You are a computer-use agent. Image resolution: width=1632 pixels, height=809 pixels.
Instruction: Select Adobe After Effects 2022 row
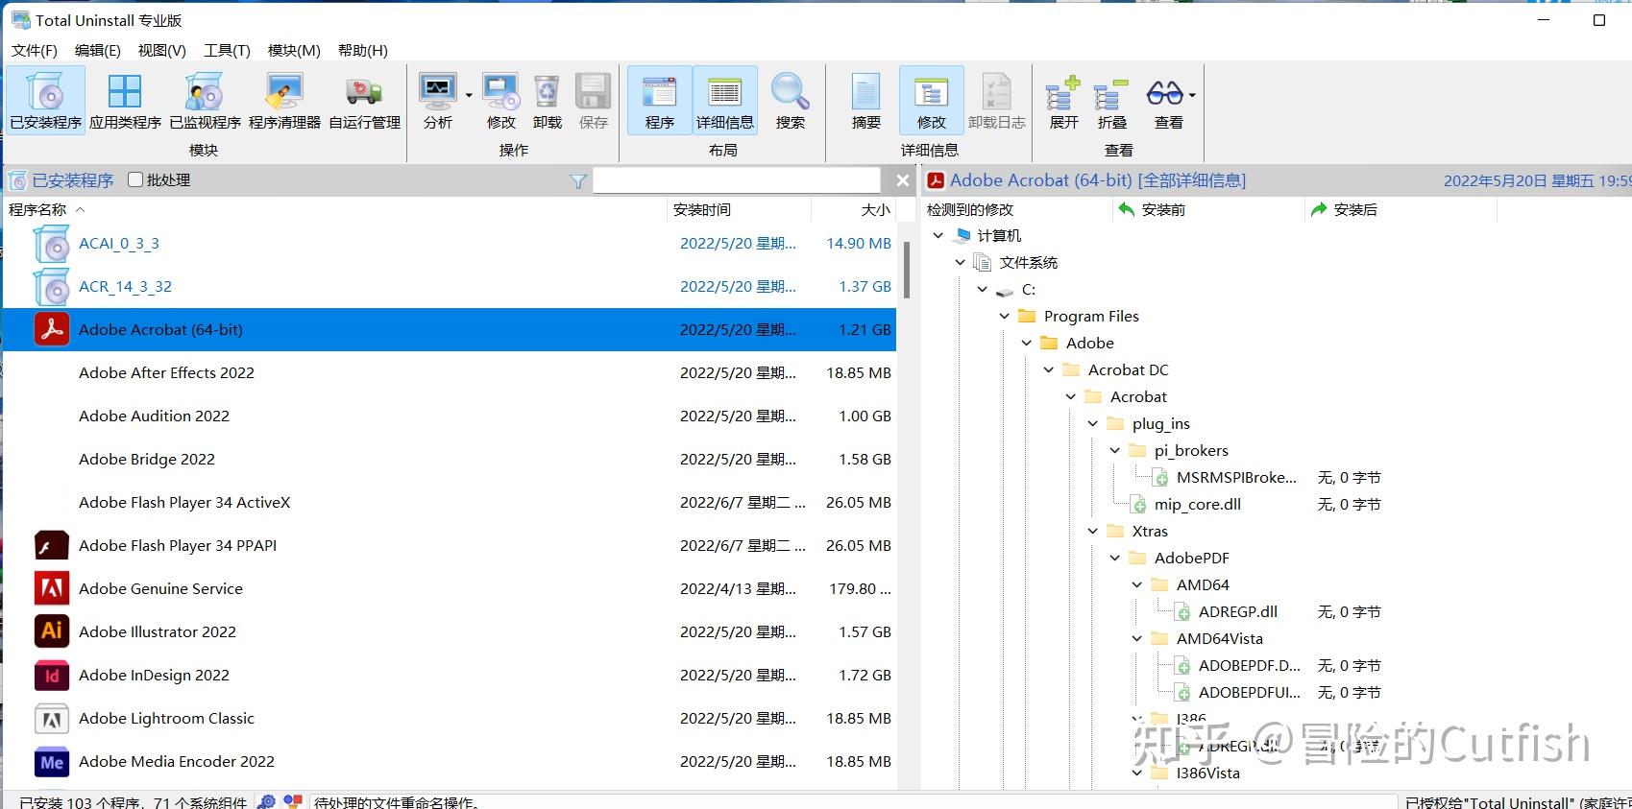pos(450,372)
